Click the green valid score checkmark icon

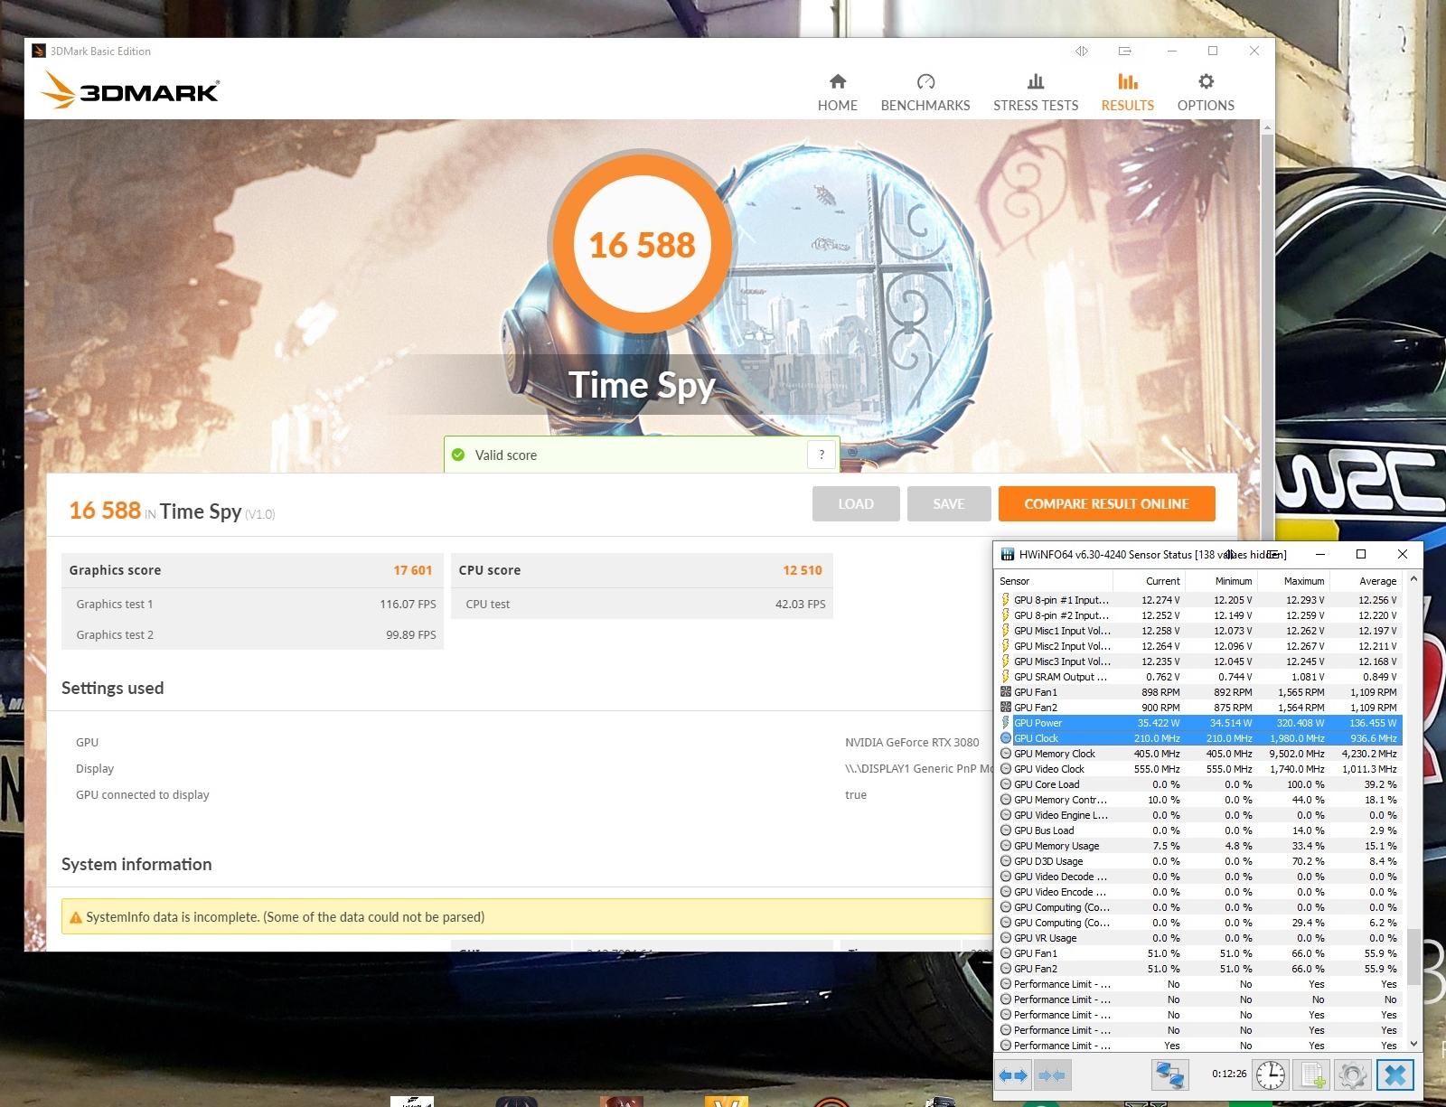[458, 455]
